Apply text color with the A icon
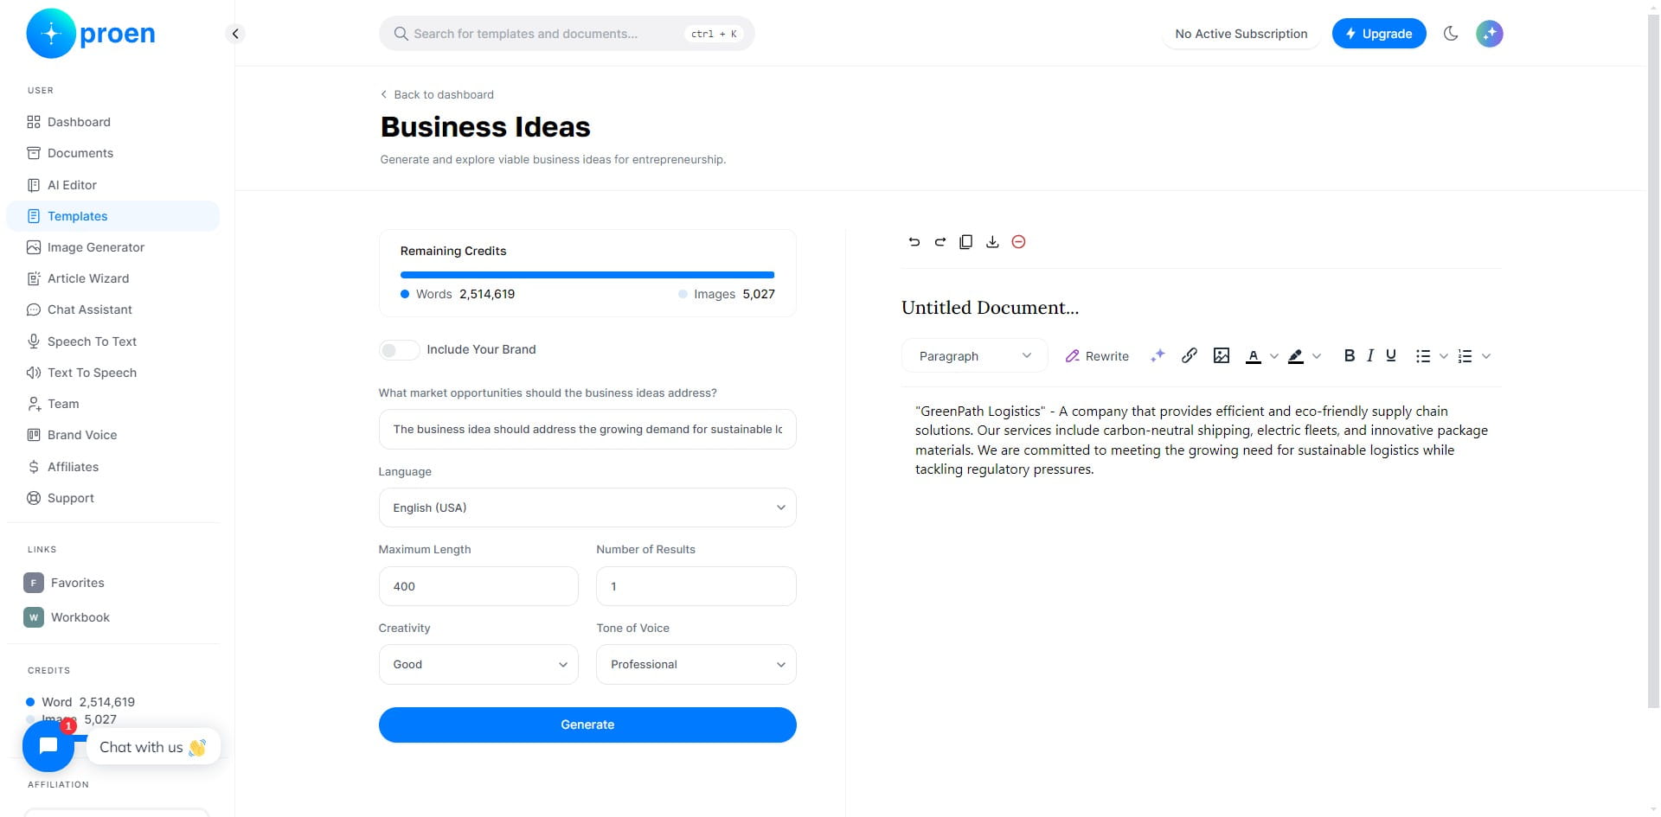The width and height of the screenshot is (1661, 817). click(1253, 356)
